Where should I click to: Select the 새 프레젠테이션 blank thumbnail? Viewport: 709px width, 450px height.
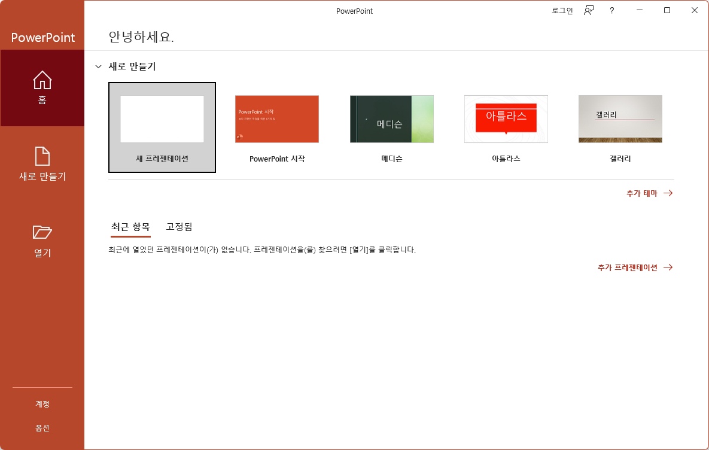tap(162, 119)
